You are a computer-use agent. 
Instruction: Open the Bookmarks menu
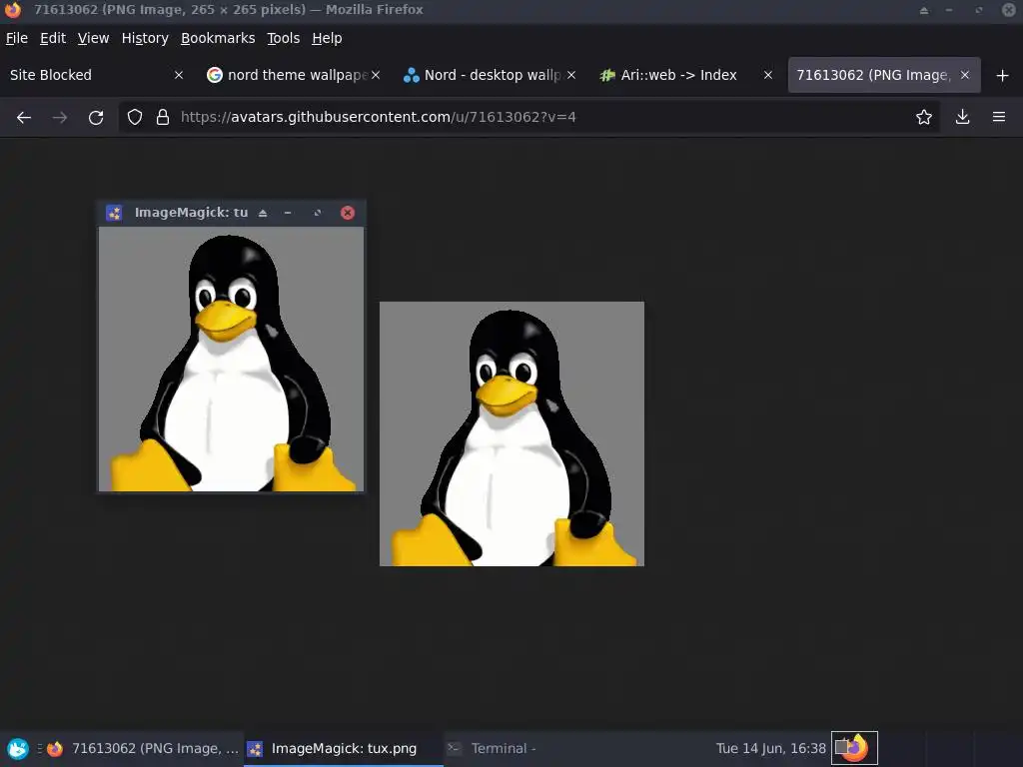(x=218, y=39)
